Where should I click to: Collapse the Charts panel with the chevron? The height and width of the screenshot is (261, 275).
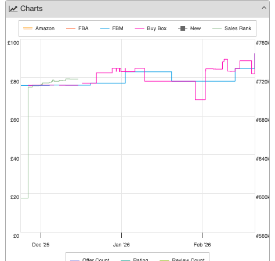coord(264,8)
